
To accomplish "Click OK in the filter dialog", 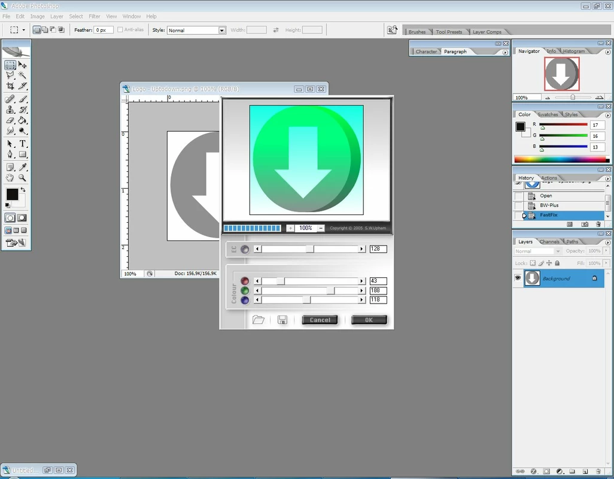I will (x=369, y=320).
